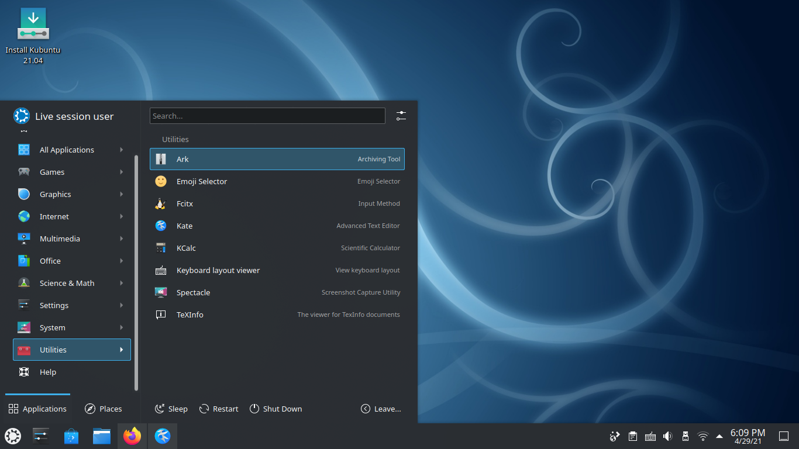Expand the System category
The width and height of the screenshot is (799, 449).
[72, 327]
